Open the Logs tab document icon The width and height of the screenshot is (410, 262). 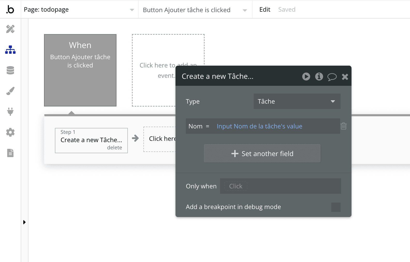[10, 153]
